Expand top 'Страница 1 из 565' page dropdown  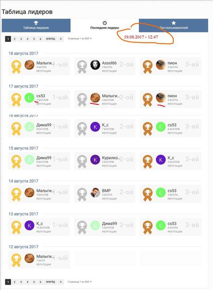pyautogui.click(x=80, y=39)
